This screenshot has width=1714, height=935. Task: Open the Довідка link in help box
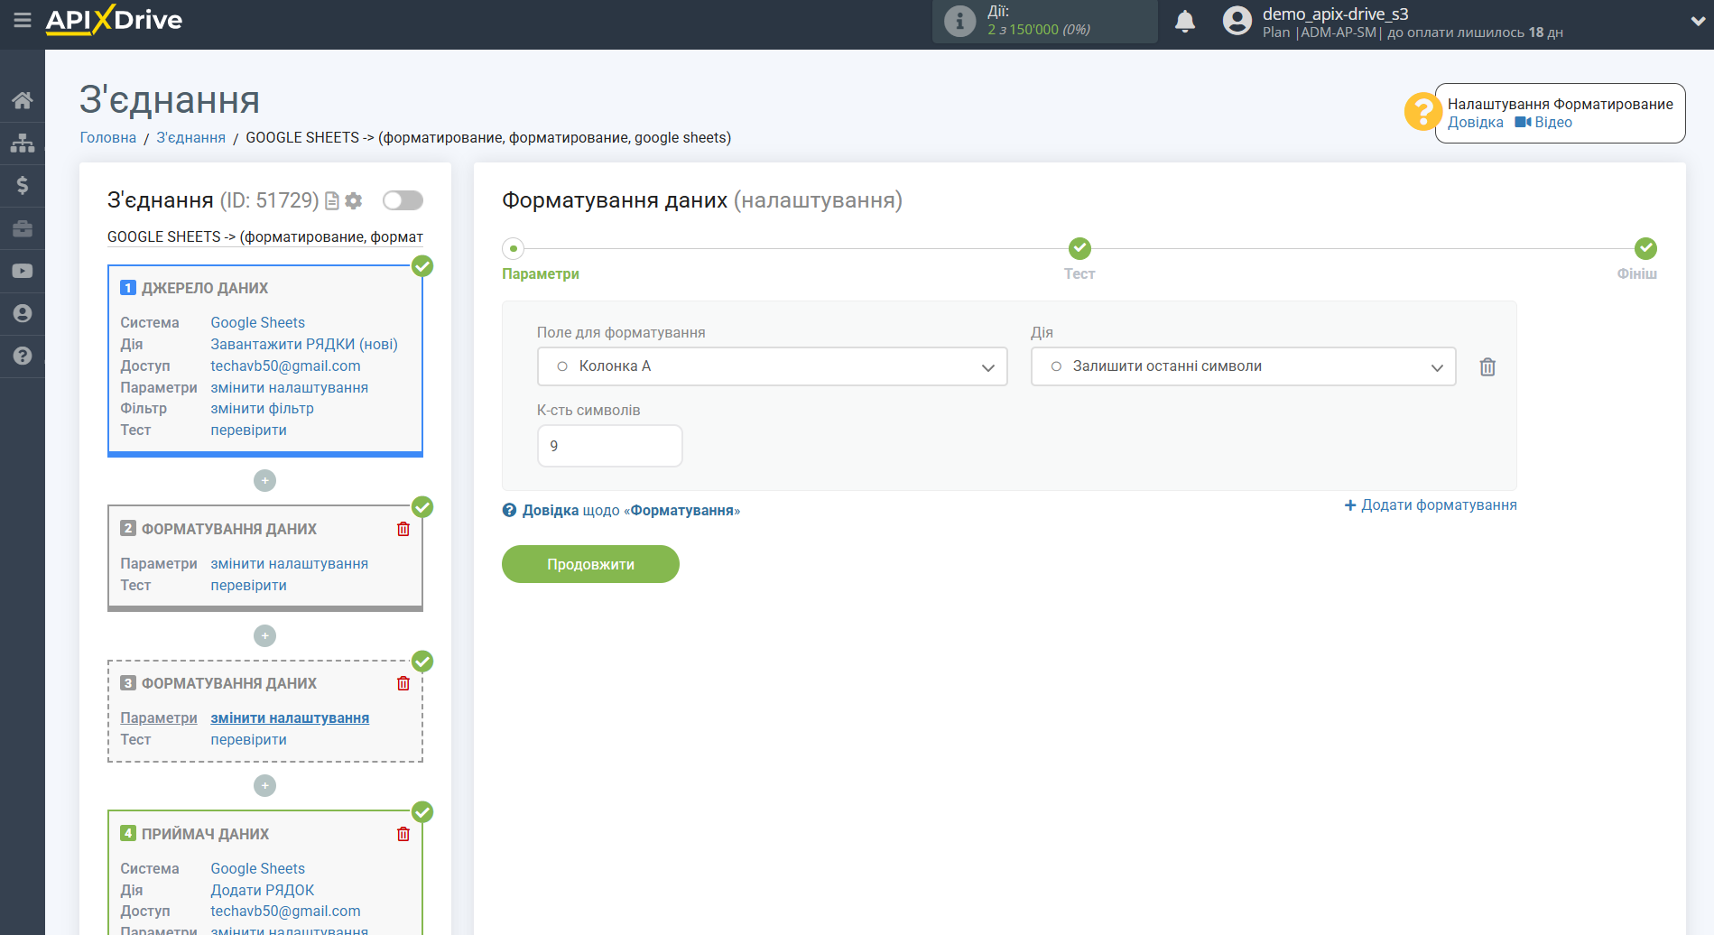click(x=1476, y=123)
